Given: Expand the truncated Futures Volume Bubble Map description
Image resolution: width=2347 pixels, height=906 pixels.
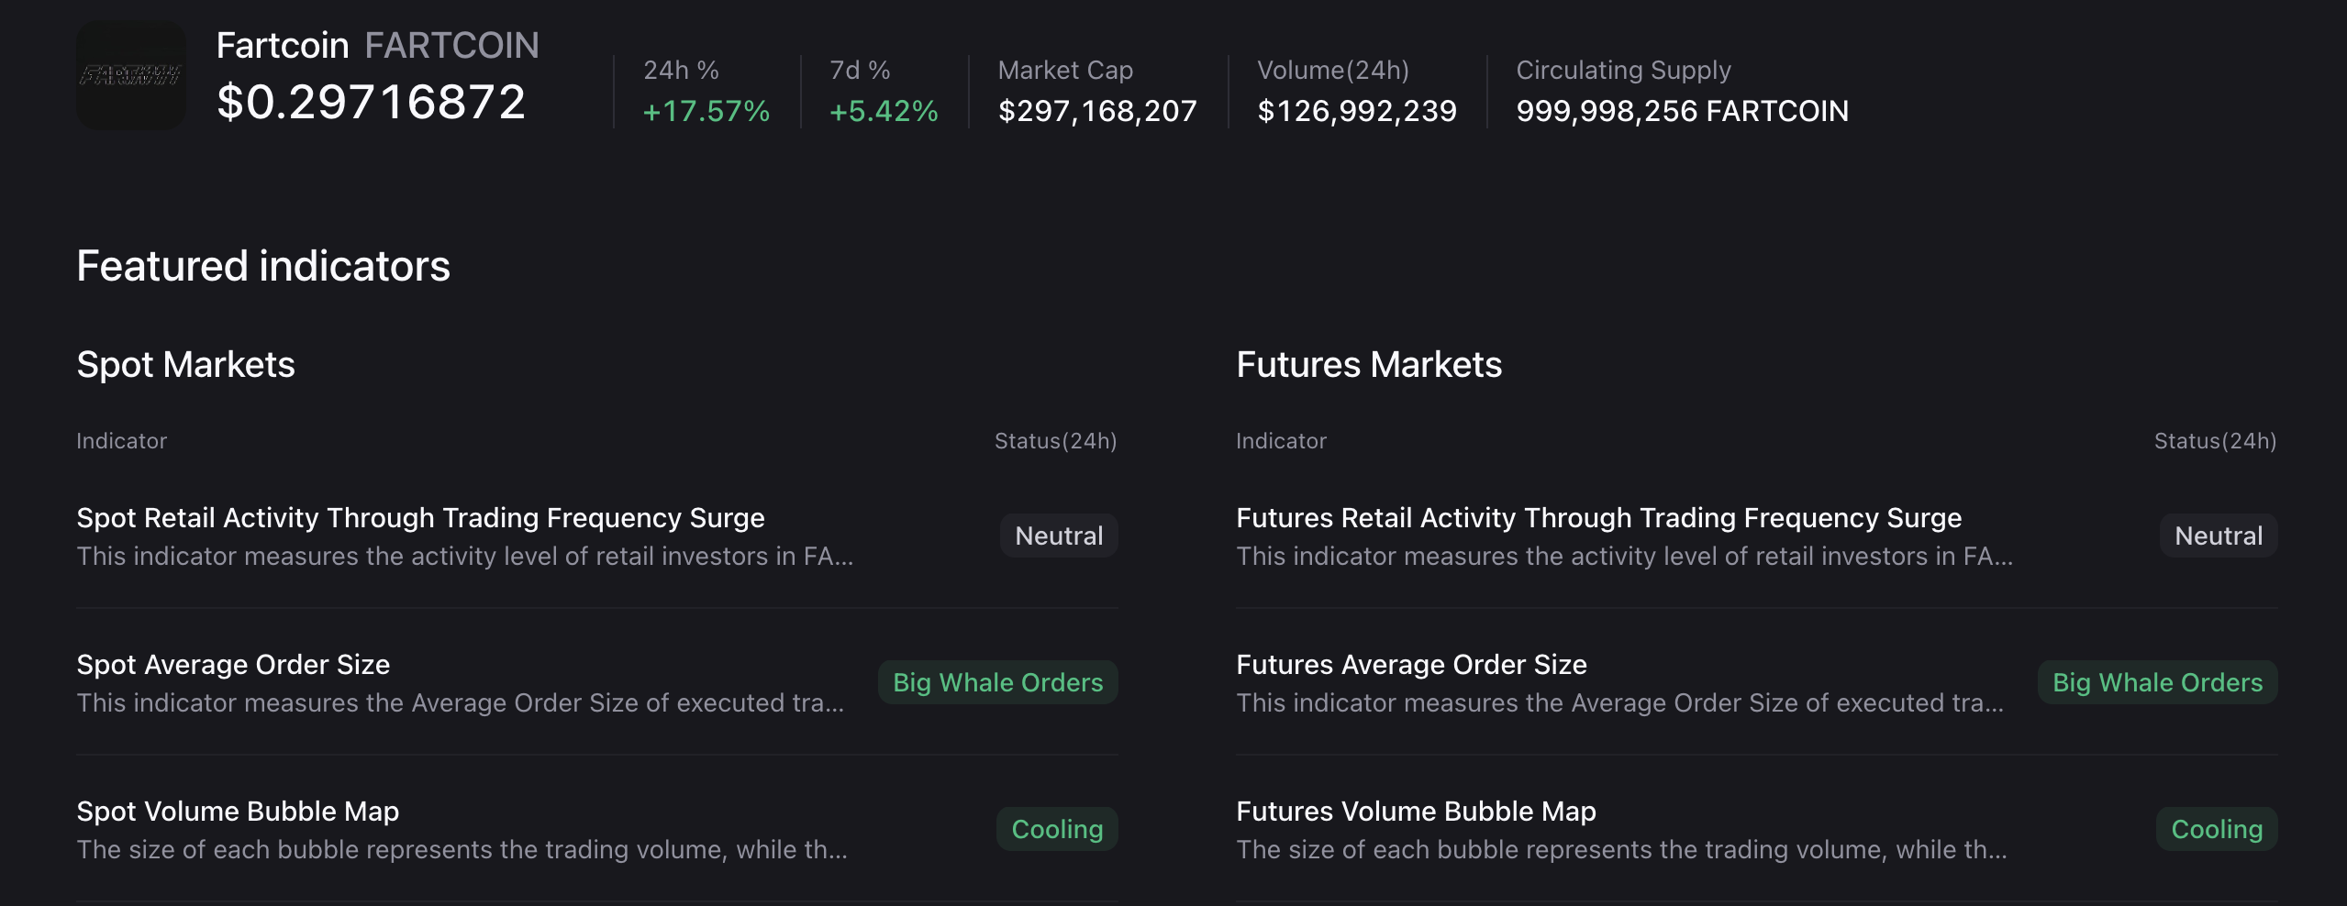Looking at the screenshot, I should 1621,849.
